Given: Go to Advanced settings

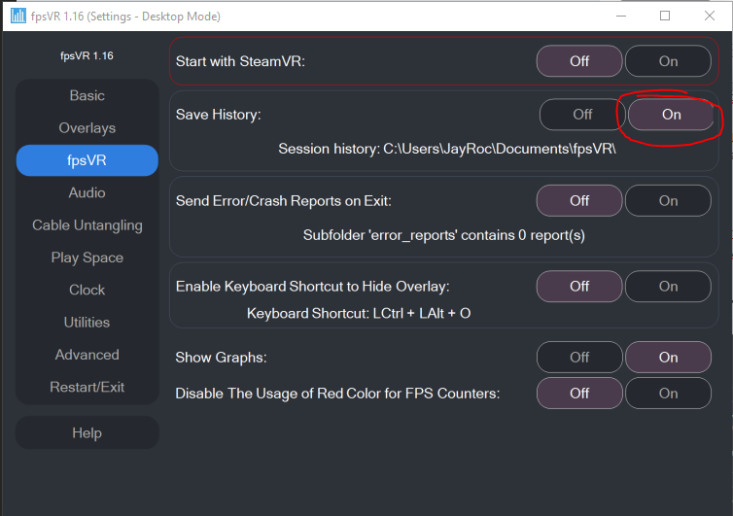Looking at the screenshot, I should click(x=87, y=355).
